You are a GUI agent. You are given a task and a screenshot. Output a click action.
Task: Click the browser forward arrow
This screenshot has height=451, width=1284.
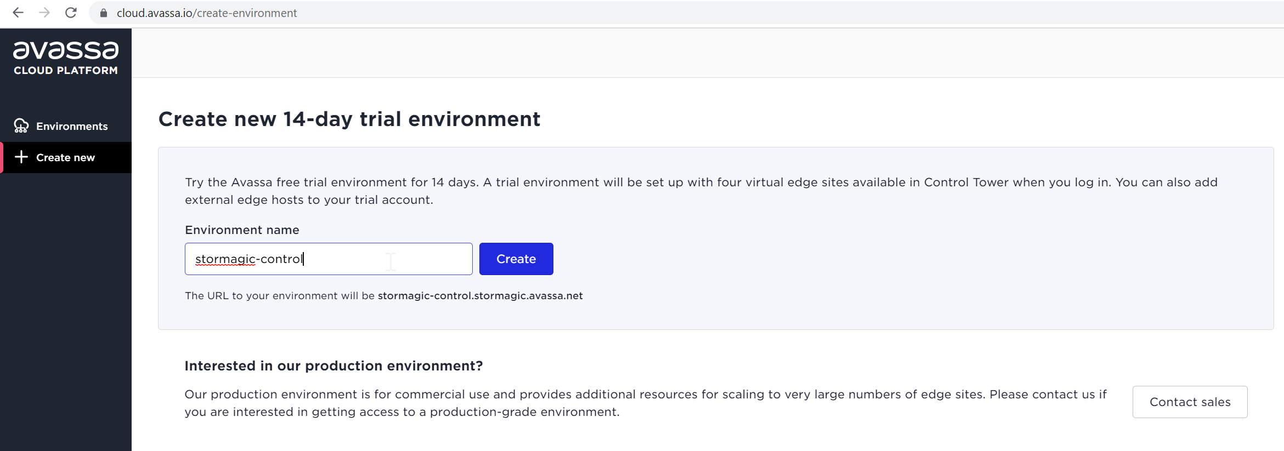(x=44, y=13)
